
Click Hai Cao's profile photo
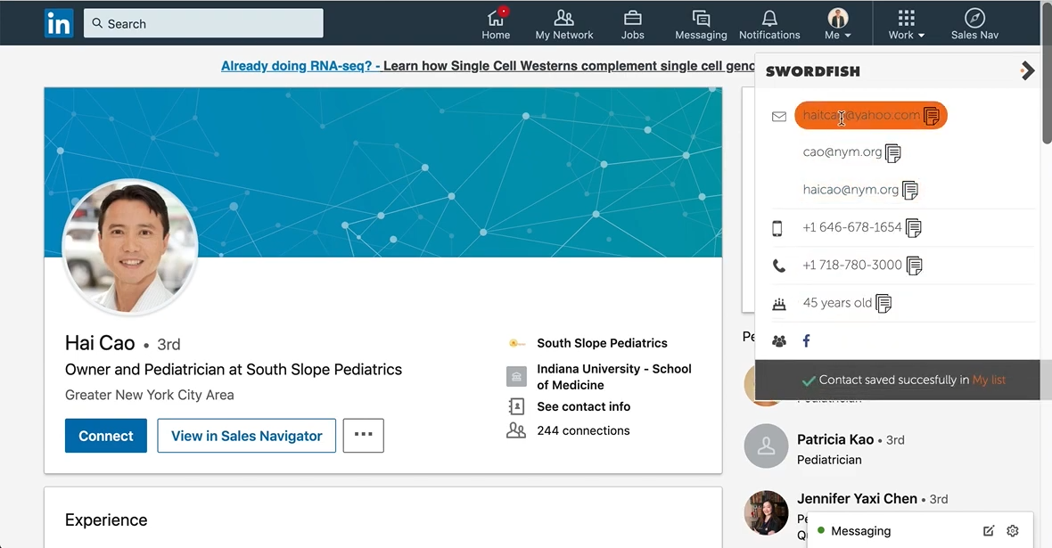click(x=130, y=246)
